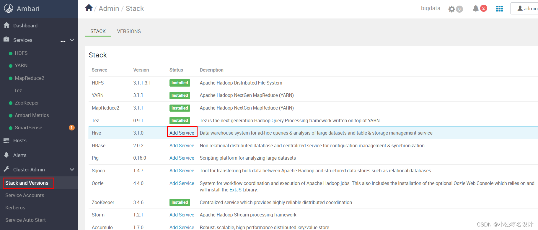Screen dimensions: 538x230
Task: Go to home via house breadcrumb icon
Action: (89, 8)
